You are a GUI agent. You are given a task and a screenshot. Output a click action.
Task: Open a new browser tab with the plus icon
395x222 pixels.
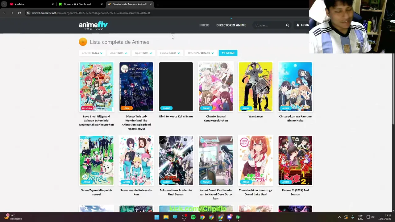158,4
